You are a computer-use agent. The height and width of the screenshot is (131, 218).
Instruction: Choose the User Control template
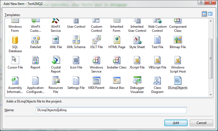pyautogui.click(x=76, y=24)
